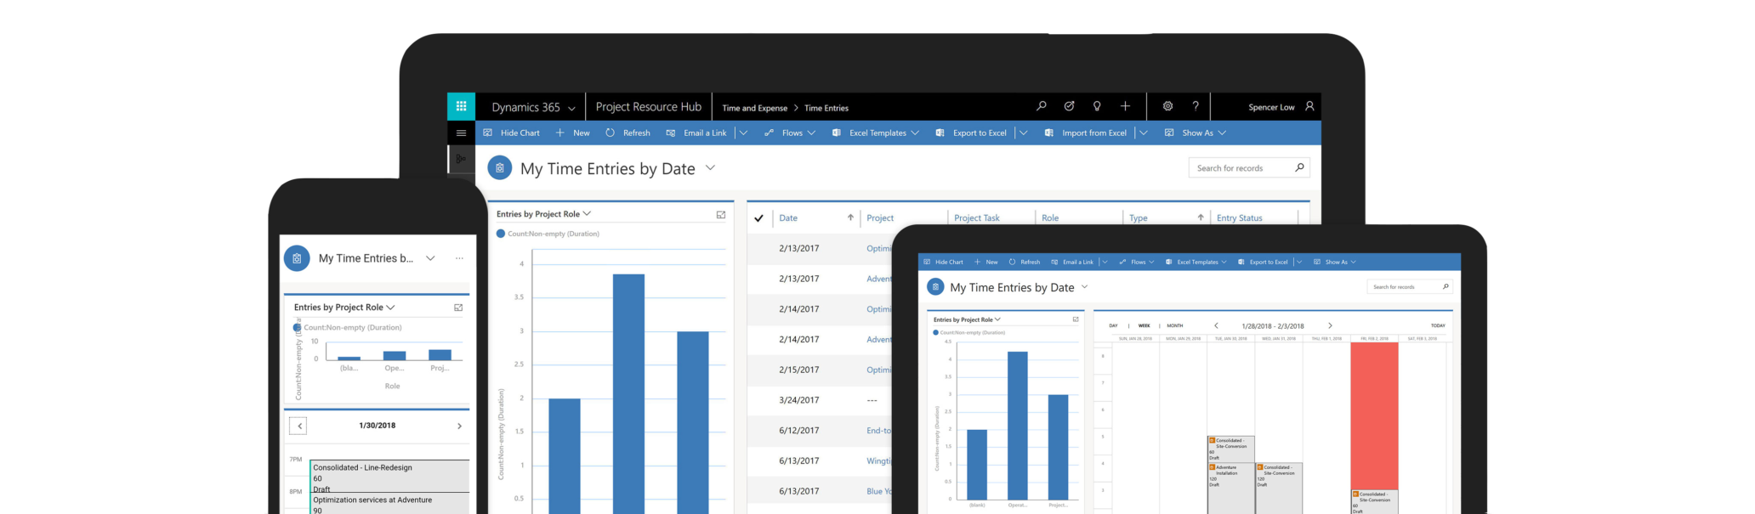Click TODAY on small tablet calendar

tap(1438, 325)
